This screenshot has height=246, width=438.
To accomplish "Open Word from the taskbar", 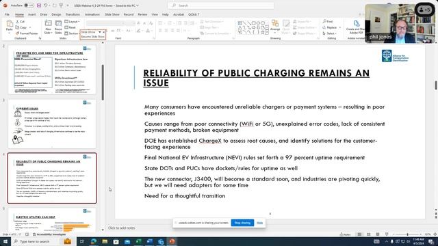I will (149, 241).
